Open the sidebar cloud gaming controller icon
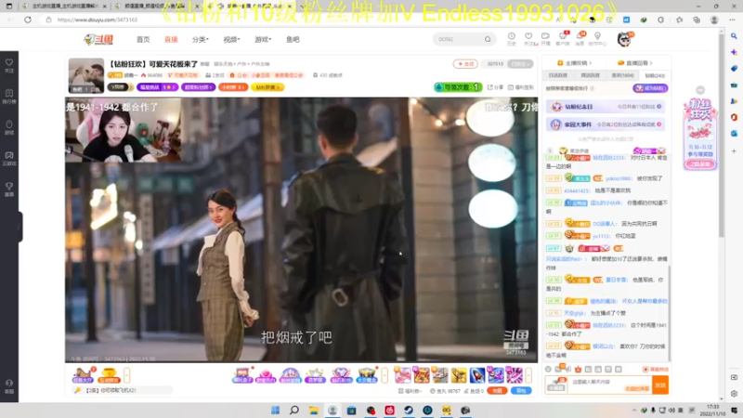The width and height of the screenshot is (743, 418). pos(9,158)
